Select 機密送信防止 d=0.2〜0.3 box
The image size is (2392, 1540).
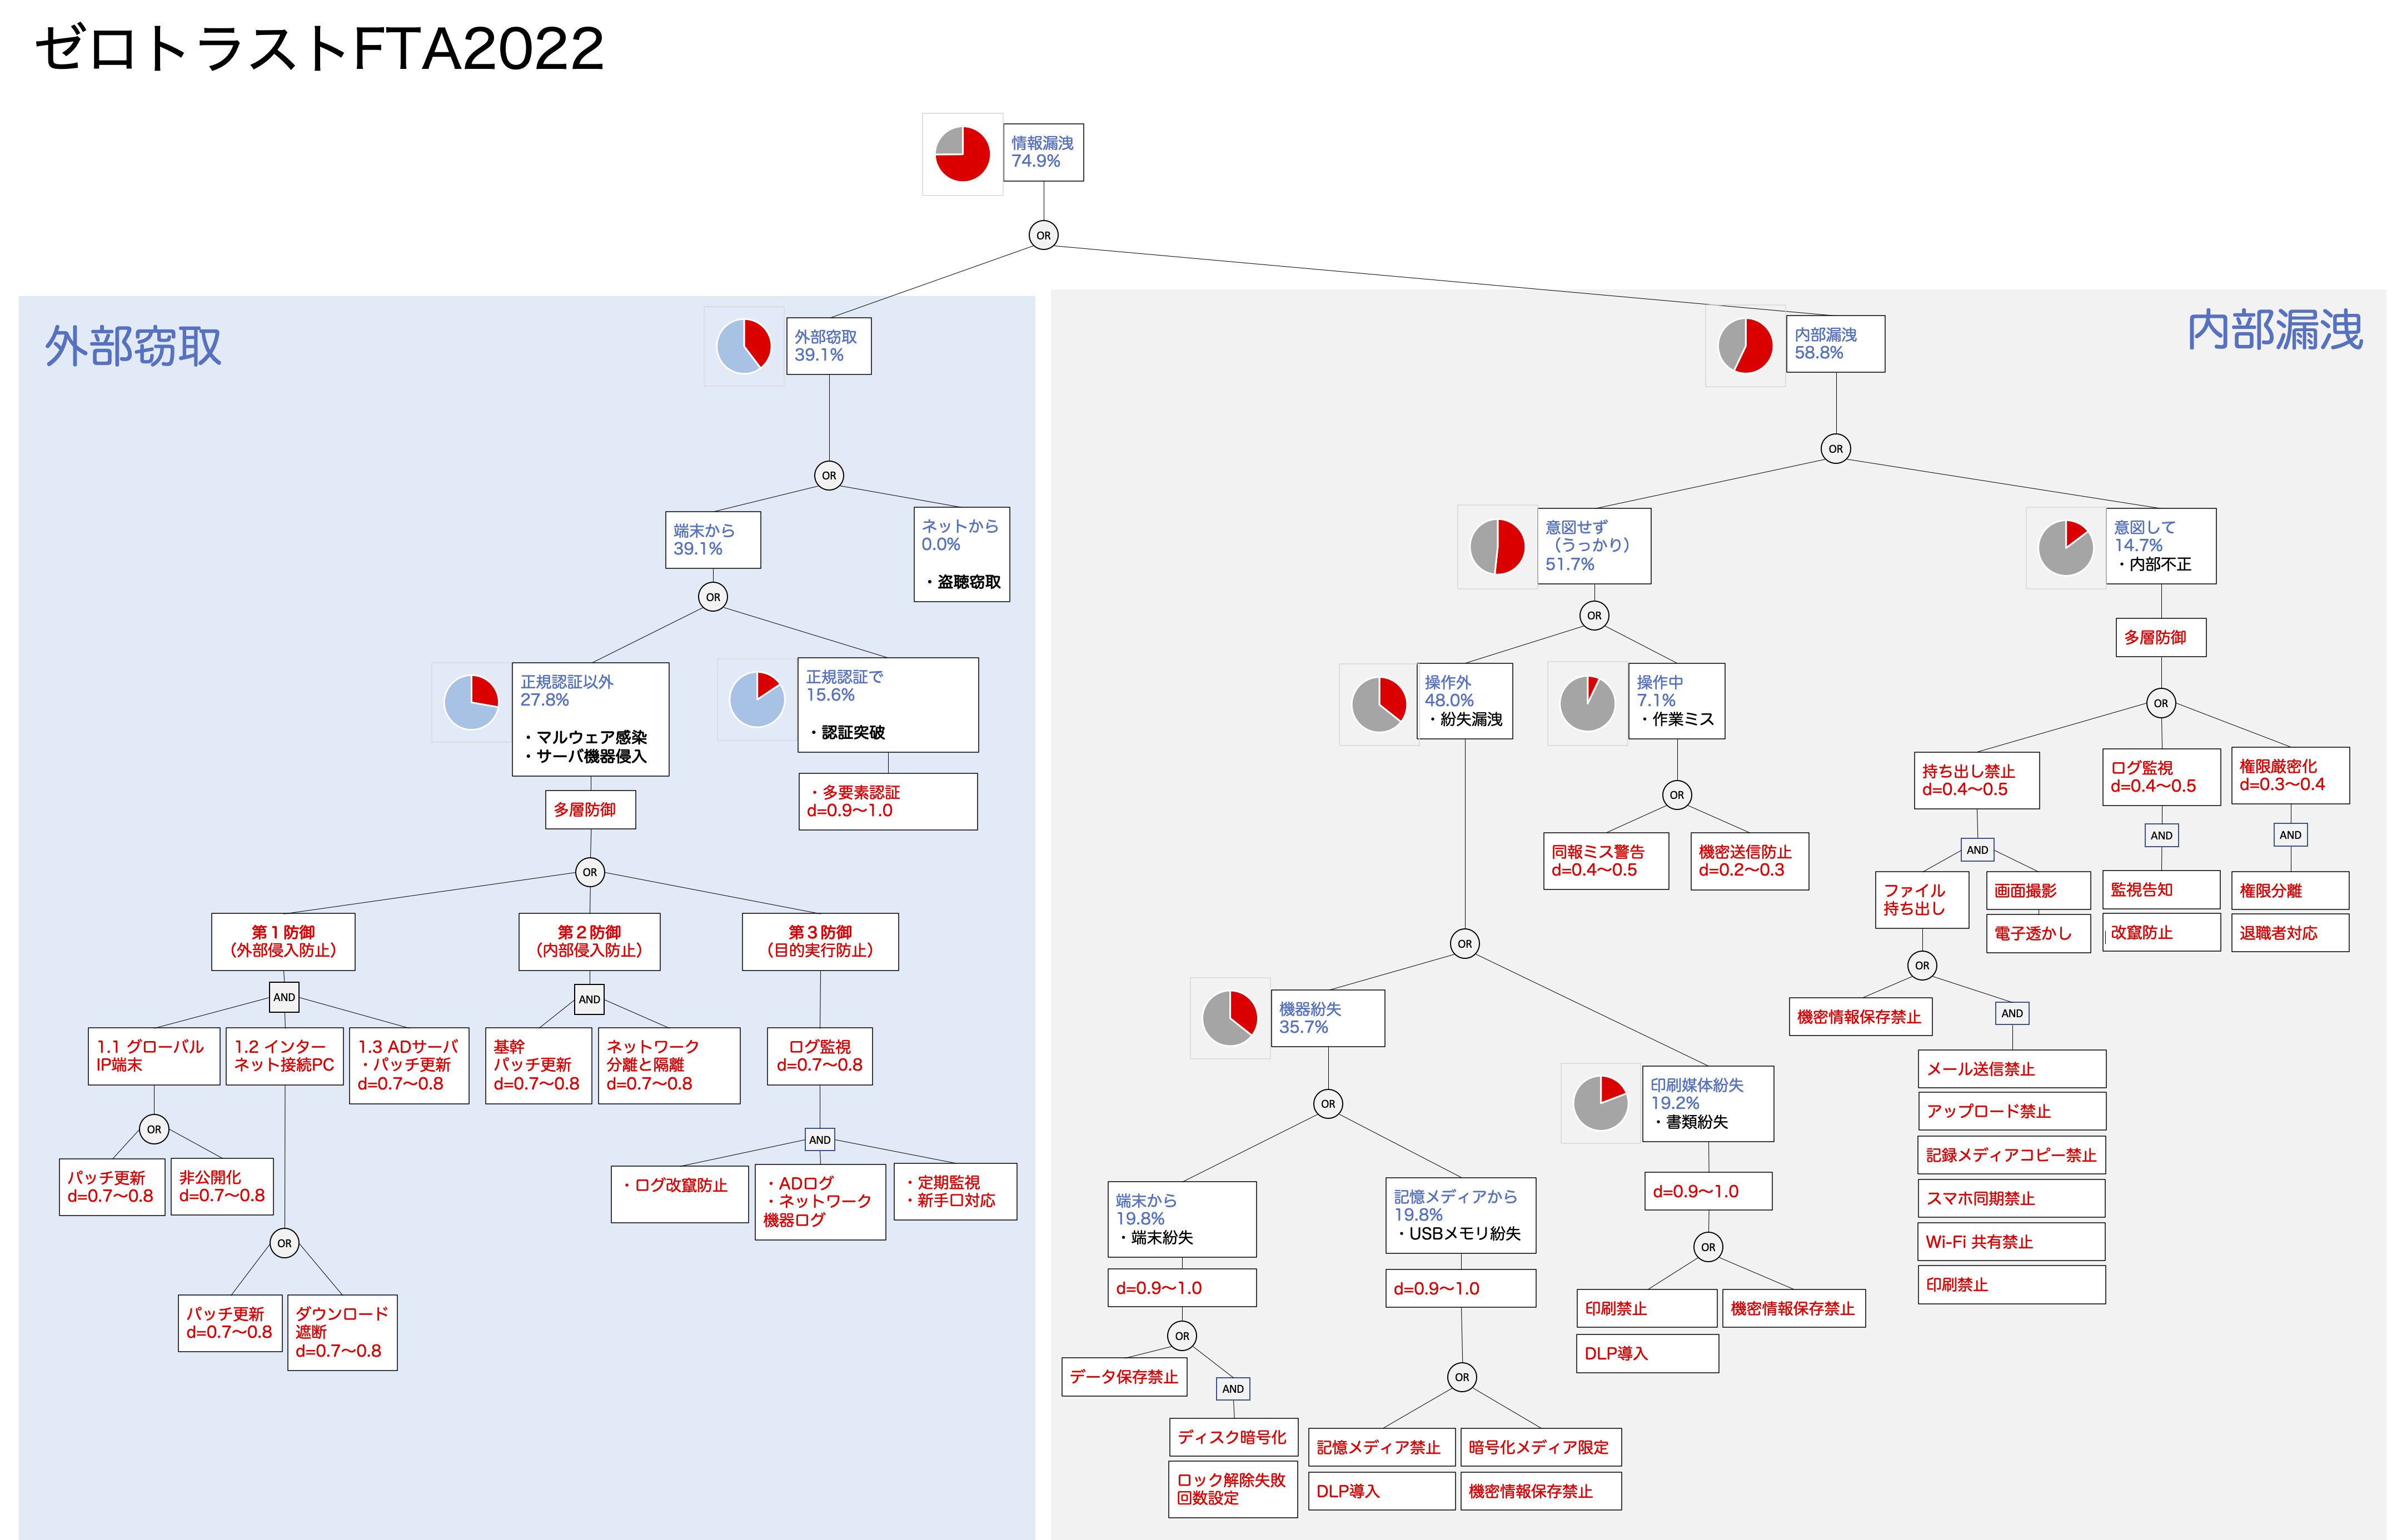pos(1749,861)
